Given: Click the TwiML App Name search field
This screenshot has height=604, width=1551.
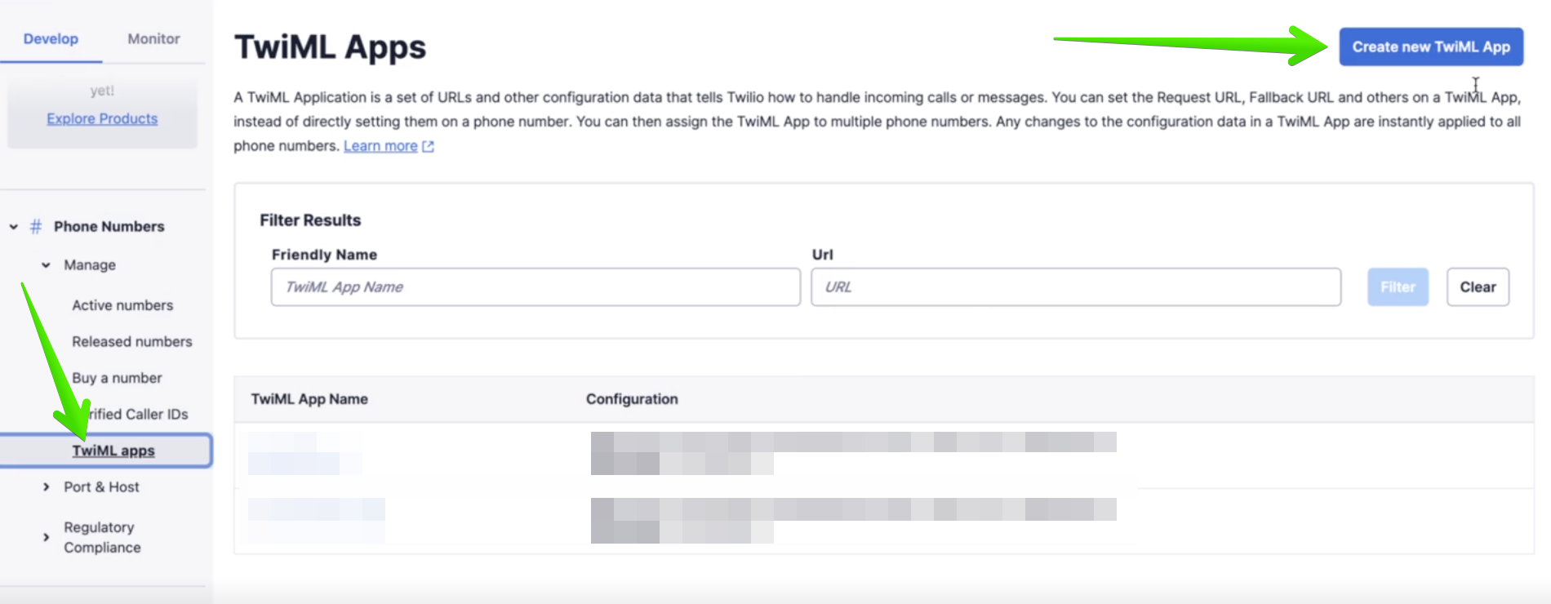Looking at the screenshot, I should [x=535, y=286].
